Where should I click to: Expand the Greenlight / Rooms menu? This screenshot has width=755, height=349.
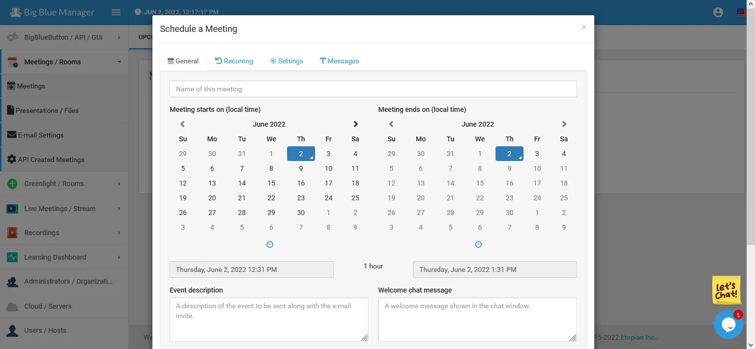pos(64,184)
